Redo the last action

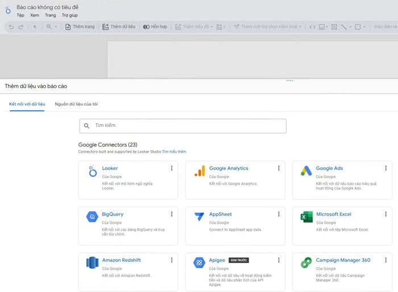pos(21,27)
